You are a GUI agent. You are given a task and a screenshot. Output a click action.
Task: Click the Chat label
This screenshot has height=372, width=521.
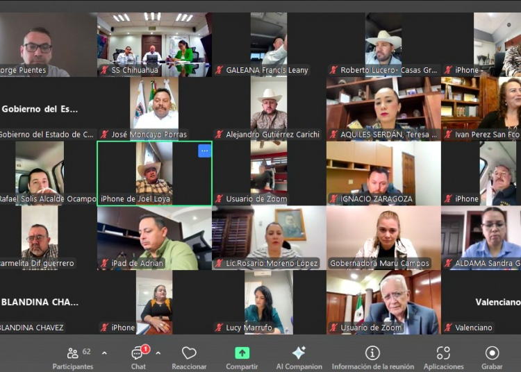[x=138, y=366]
